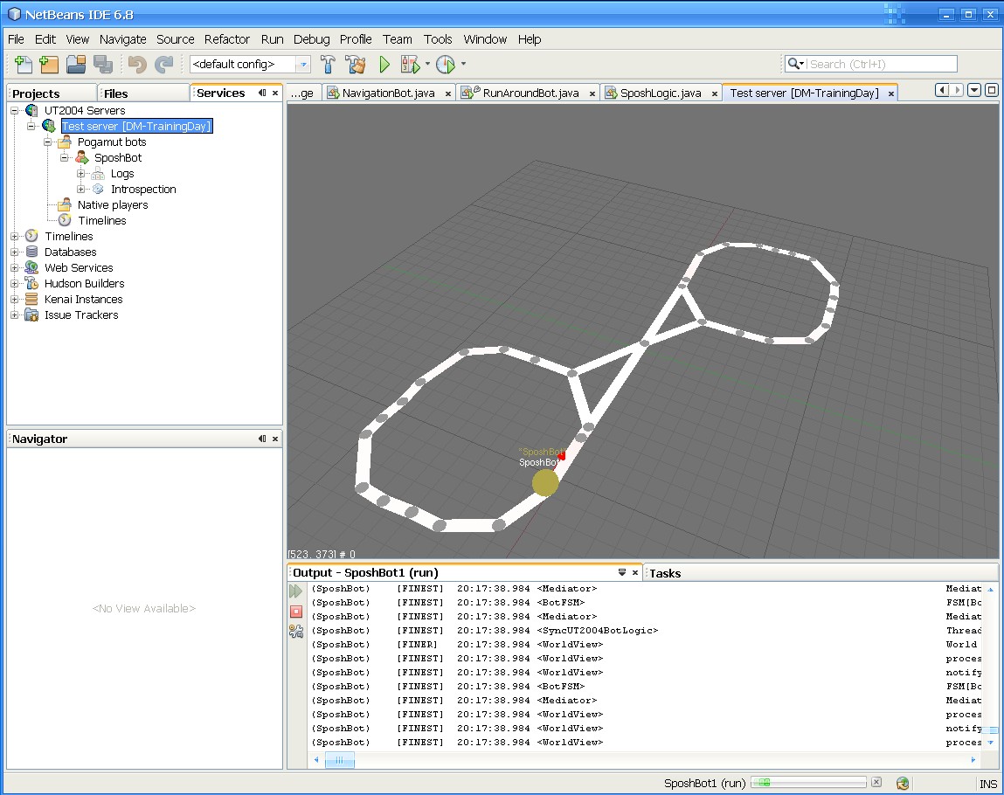Viewport: 1004px width, 795px height.
Task: Click the Re-run icon in Output panel
Action: point(296,591)
